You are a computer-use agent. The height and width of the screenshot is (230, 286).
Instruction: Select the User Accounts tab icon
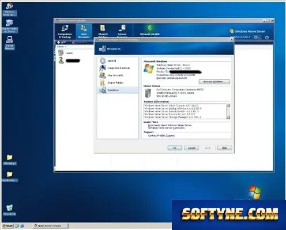[x=84, y=28]
